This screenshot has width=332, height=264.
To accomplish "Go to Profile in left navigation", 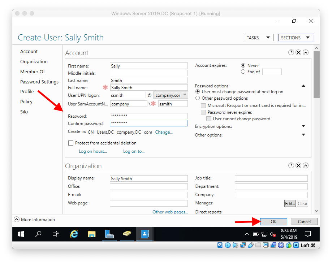I will pos(27,91).
